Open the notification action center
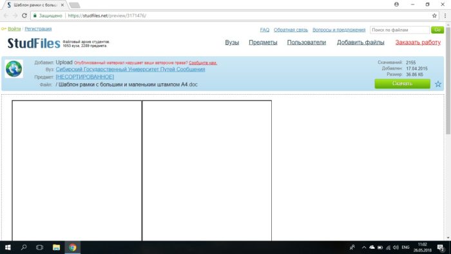 [x=441, y=248]
